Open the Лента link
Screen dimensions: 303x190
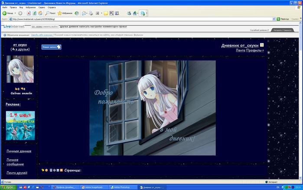241,50
